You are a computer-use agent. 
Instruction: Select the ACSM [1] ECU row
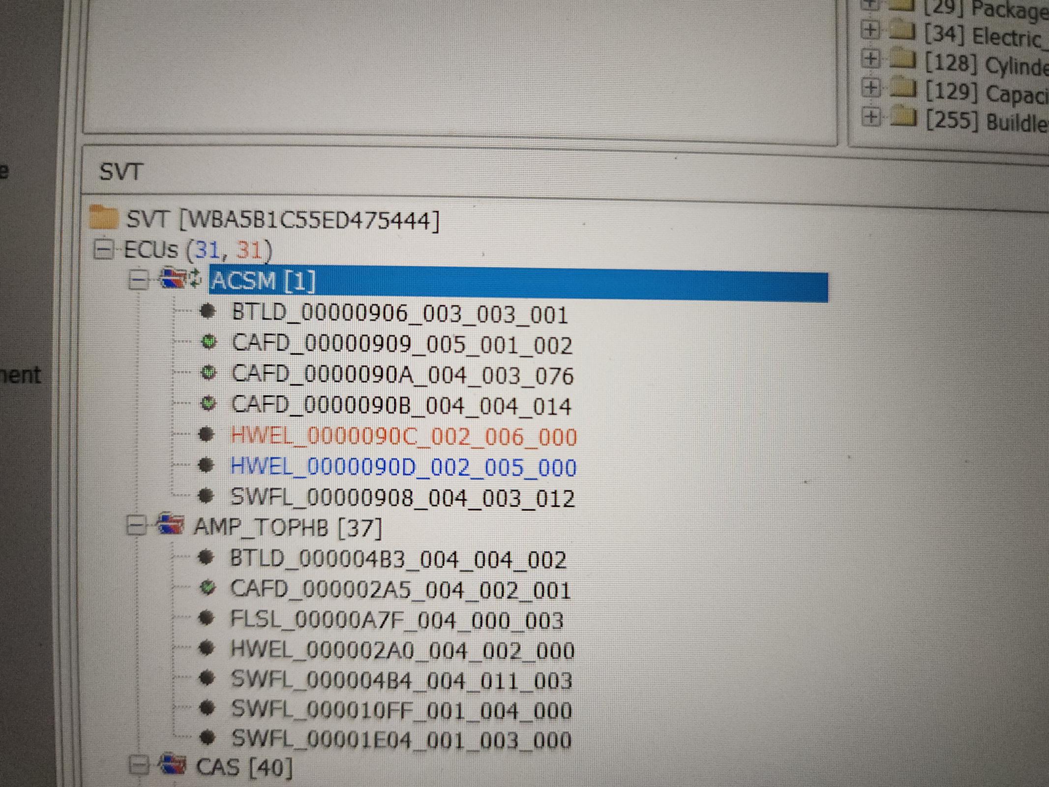(518, 284)
